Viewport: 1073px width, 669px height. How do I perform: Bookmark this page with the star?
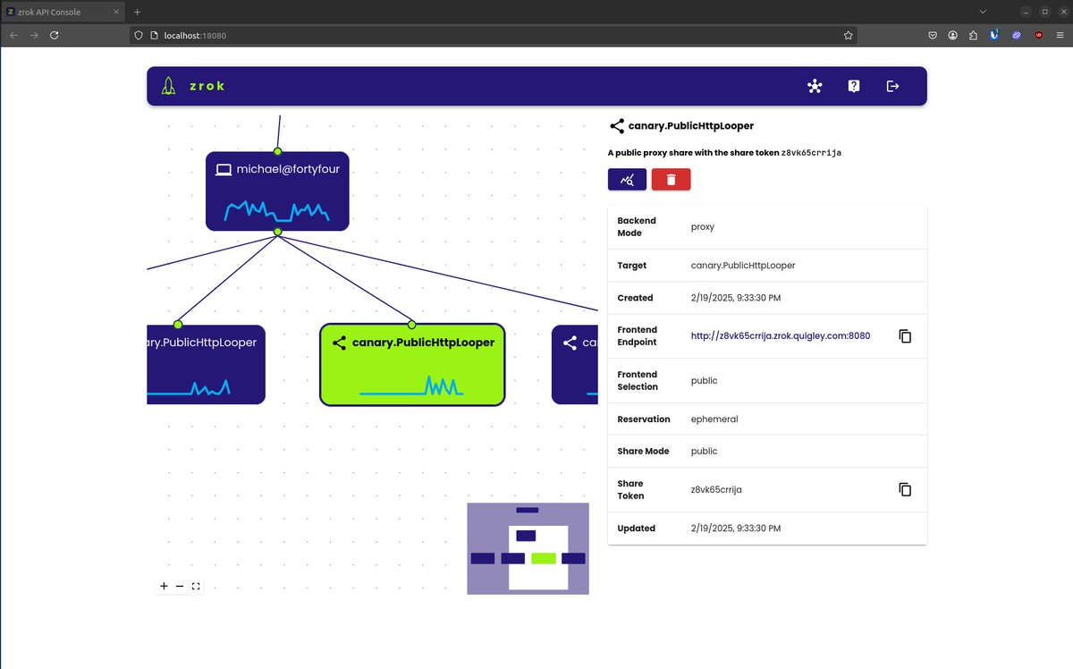(x=848, y=35)
